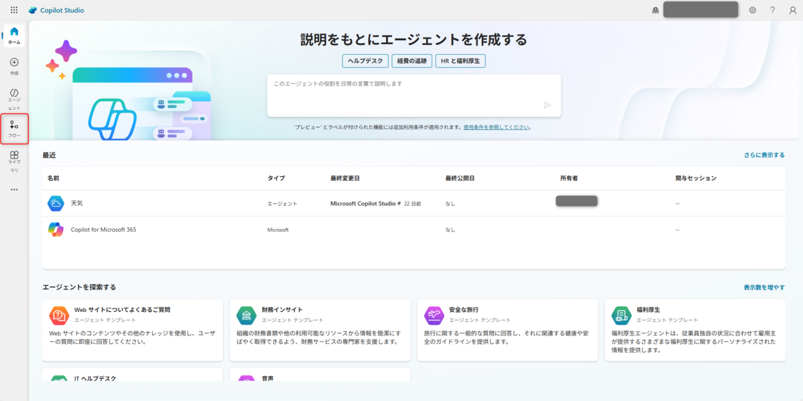The image size is (803, 401).
Task: Open the user account profile icon
Action: [792, 10]
